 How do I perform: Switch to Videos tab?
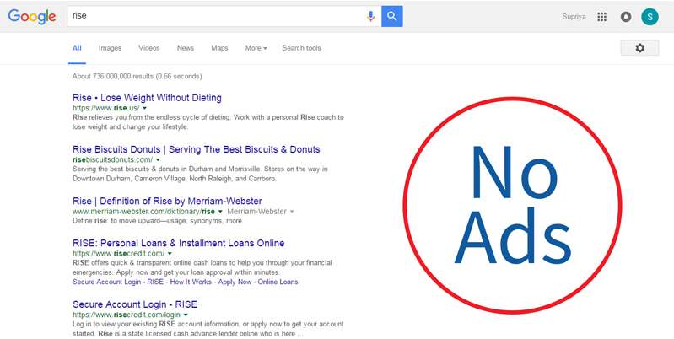tap(148, 48)
